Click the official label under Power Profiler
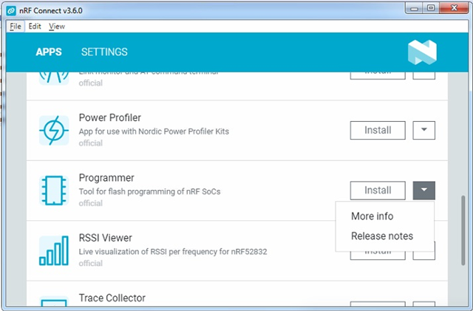Image resolution: width=473 pixels, height=311 pixels. tap(90, 143)
